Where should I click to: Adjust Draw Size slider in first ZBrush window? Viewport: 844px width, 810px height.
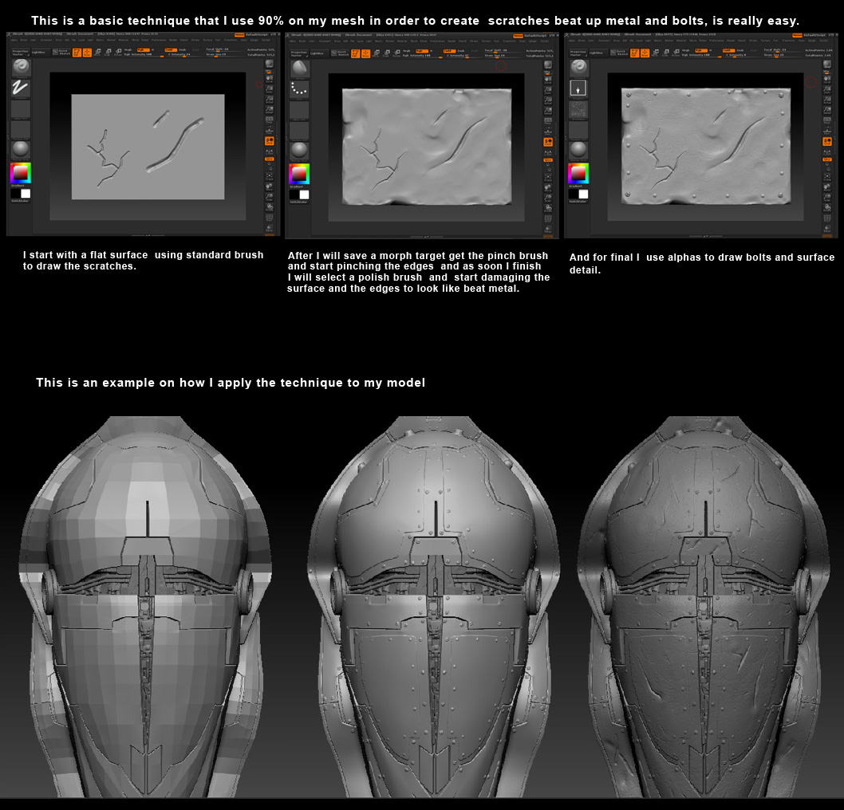(x=225, y=54)
